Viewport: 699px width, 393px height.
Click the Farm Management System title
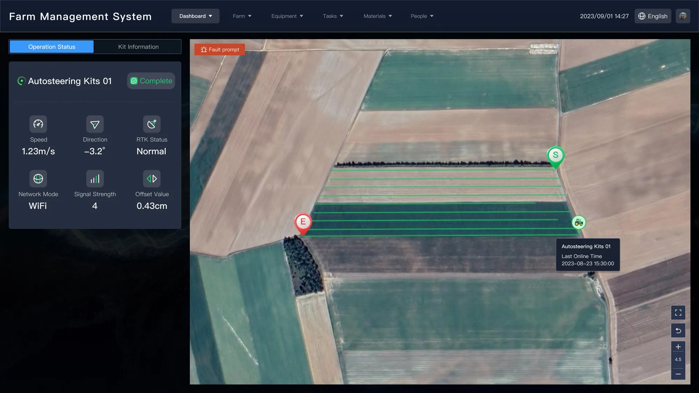(x=80, y=16)
